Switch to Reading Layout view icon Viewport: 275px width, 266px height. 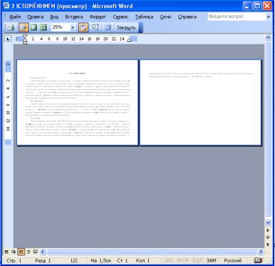[35, 252]
